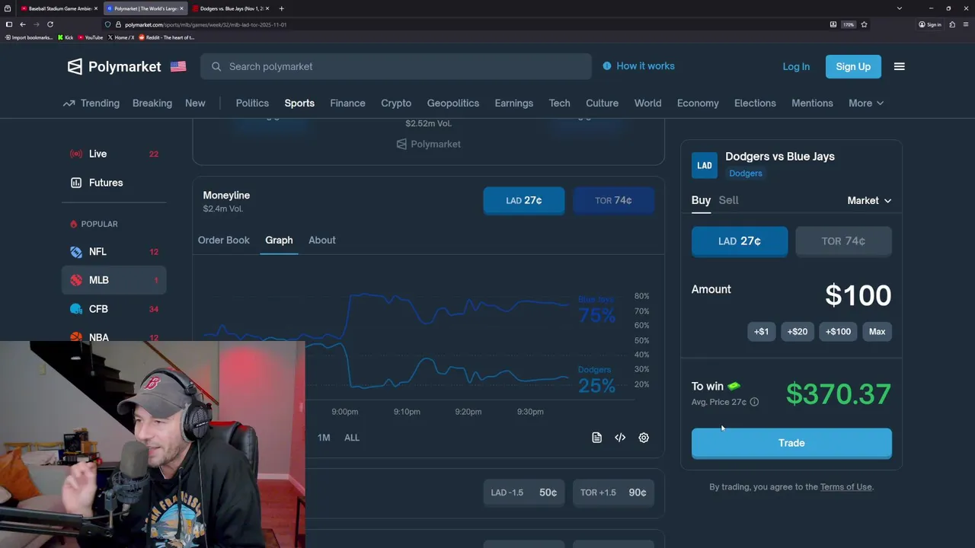Click the browser address bar URL
Image resolution: width=975 pixels, height=548 pixels.
(206, 24)
